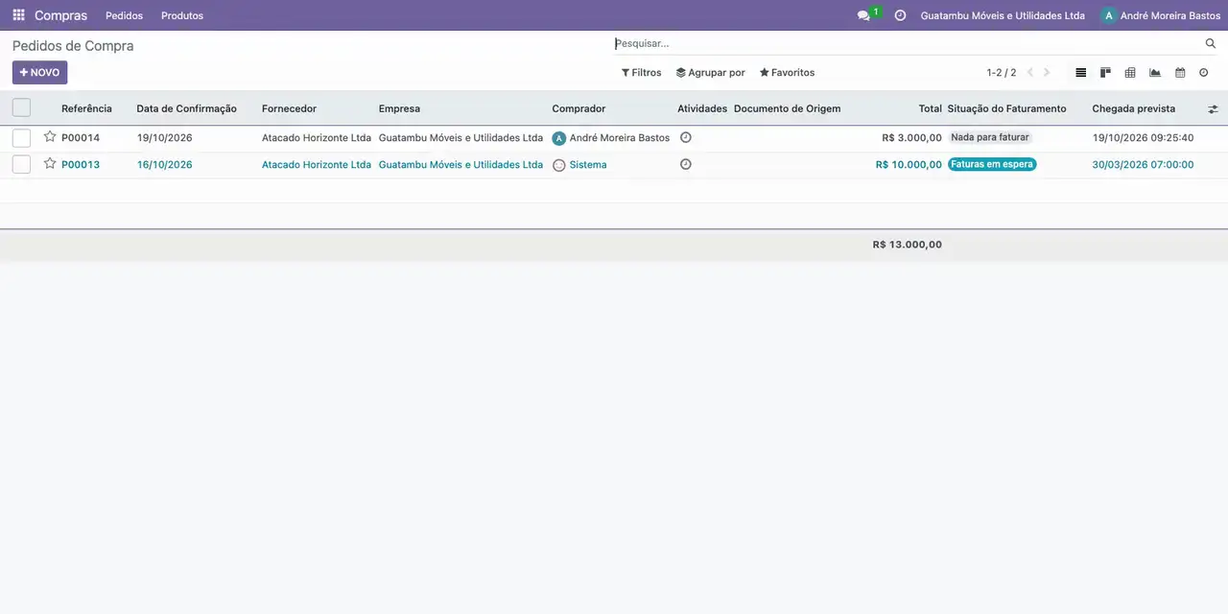Image resolution: width=1228 pixels, height=614 pixels.
Task: Go to next page of records
Action: pos(1047,72)
